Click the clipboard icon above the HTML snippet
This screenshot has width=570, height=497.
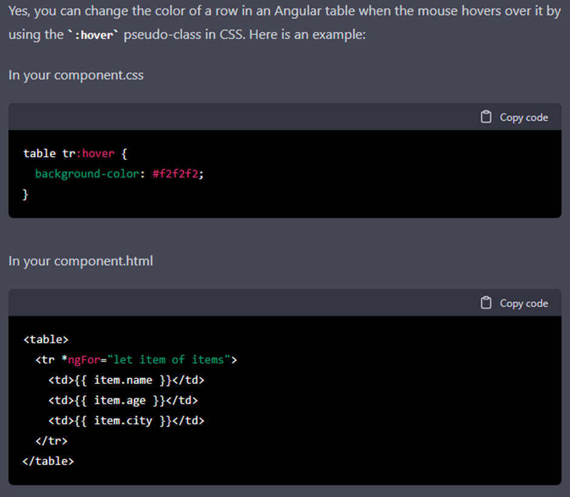(x=486, y=303)
